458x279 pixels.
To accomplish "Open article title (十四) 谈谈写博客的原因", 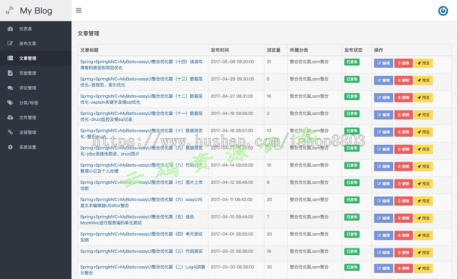I will (142, 65).
